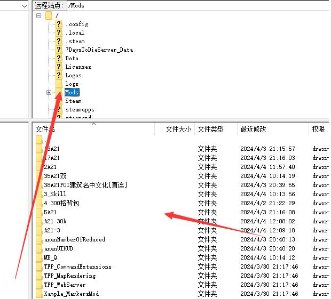Image resolution: width=331 pixels, height=299 pixels.
Task: Click the question-mark icon beside .config
Action: coord(59,24)
